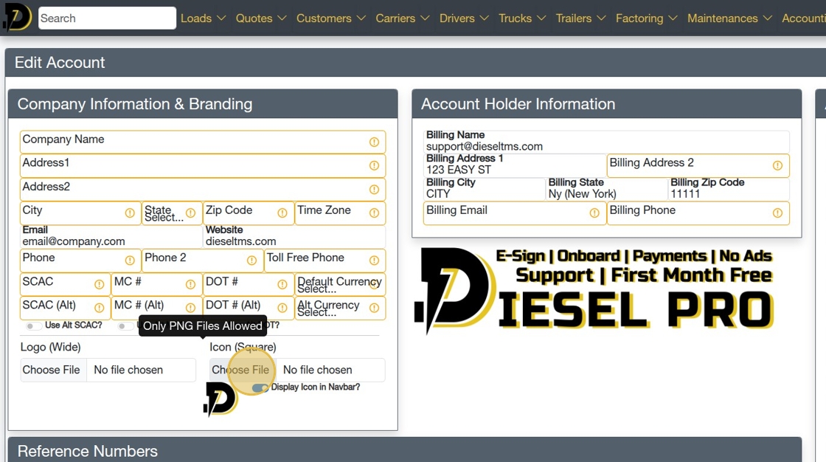Expand the Customers menu
Viewport: 826px width, 462px height.
331,18
